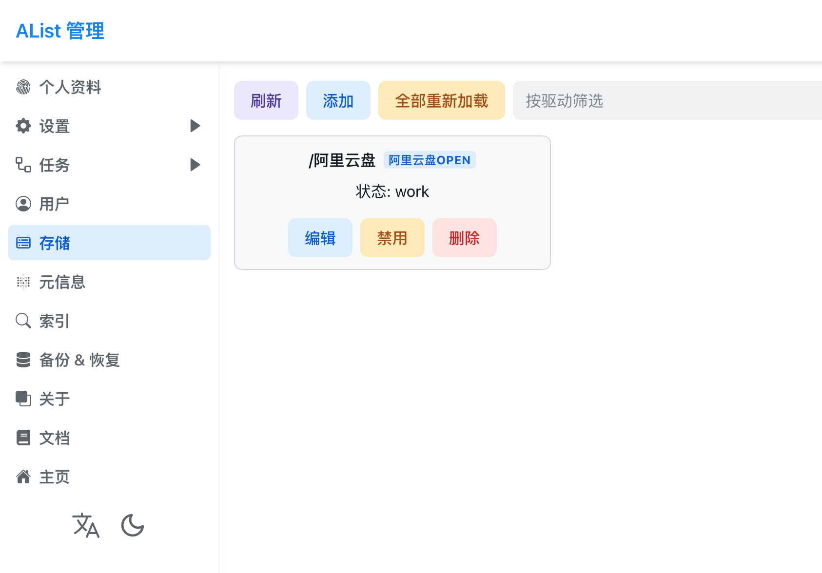
Task: Toggle dark mode with moon icon
Action: click(133, 525)
